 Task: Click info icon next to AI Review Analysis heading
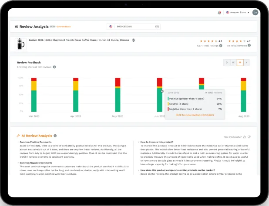point(55,136)
